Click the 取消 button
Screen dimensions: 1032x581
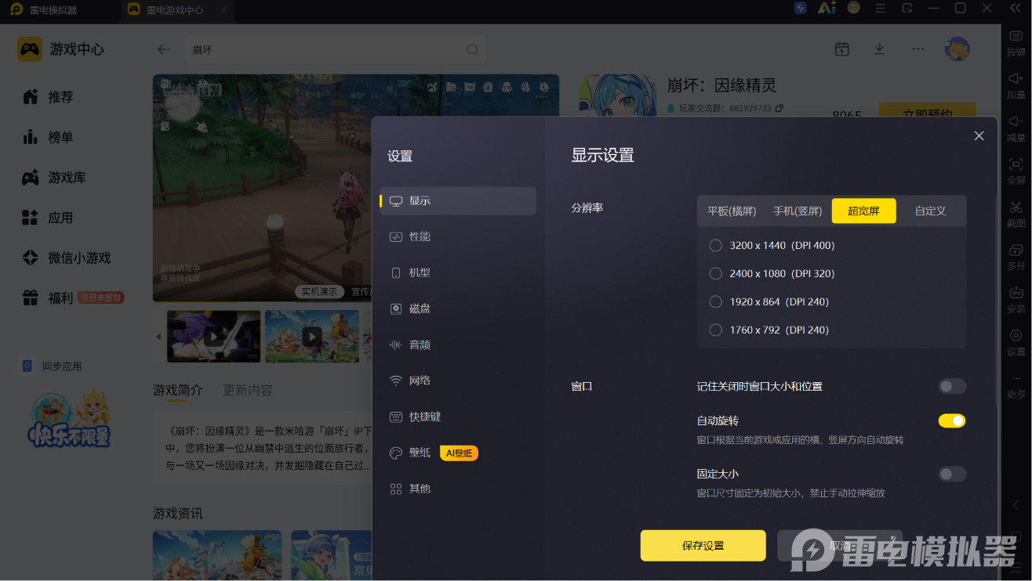click(840, 546)
